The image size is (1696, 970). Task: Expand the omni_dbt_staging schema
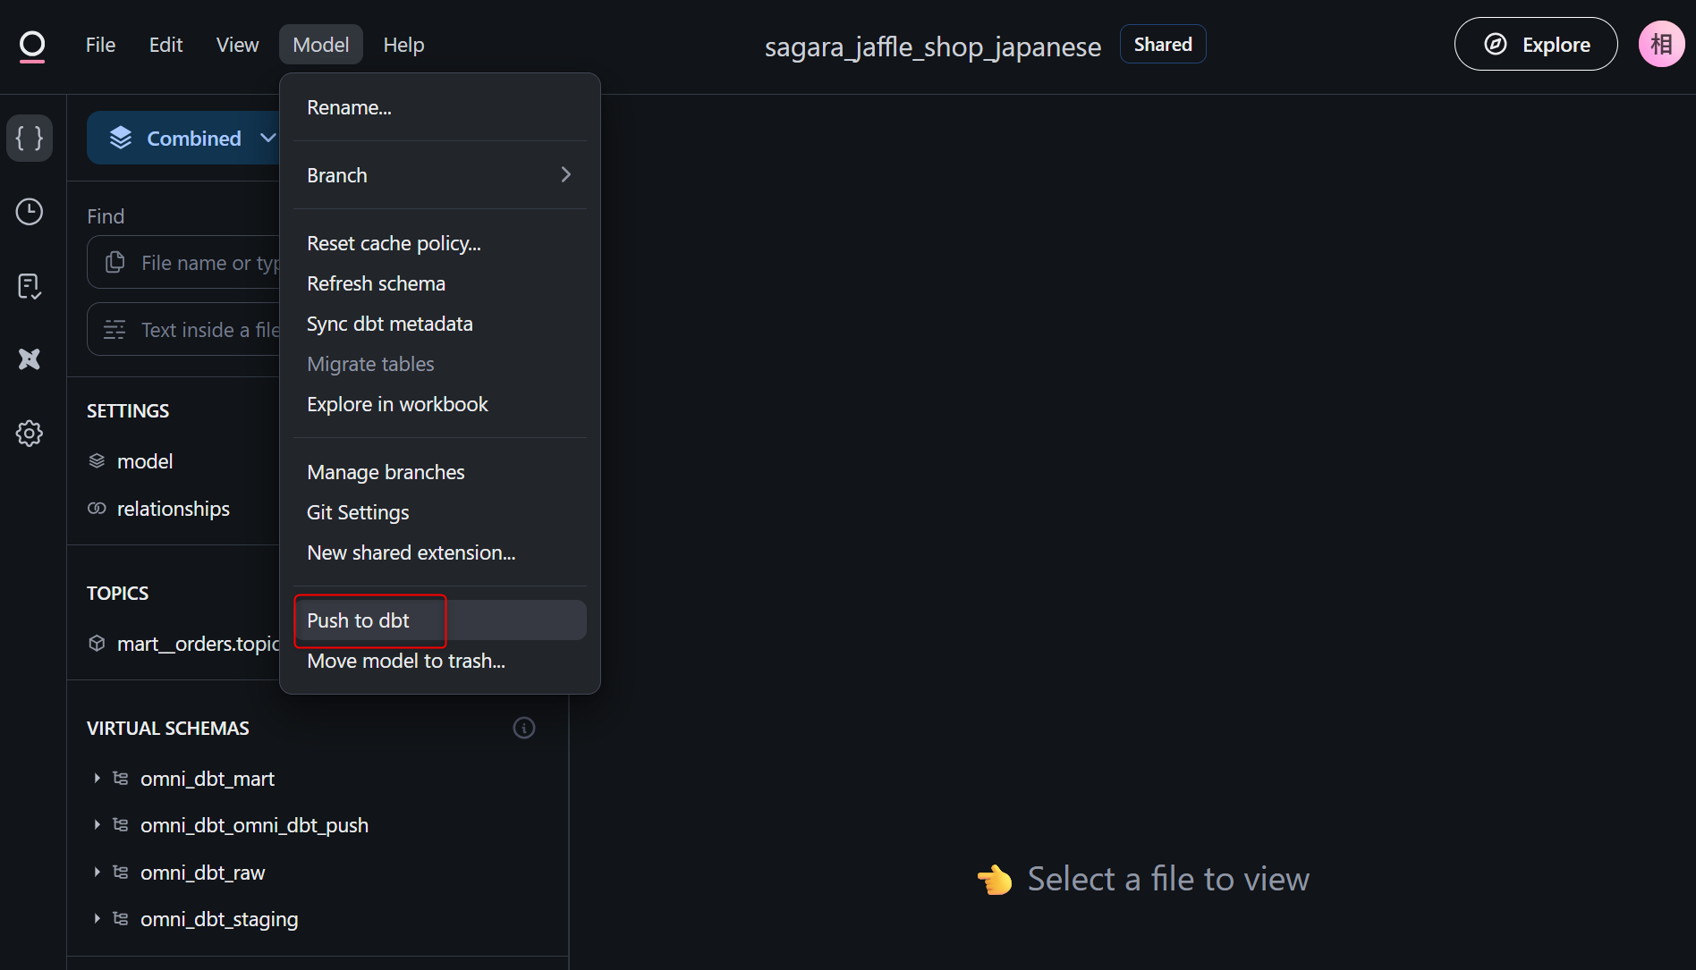(x=97, y=919)
